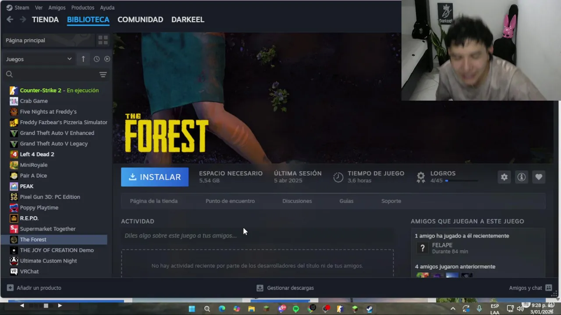Screen dimensions: 561x315
Task: Switch to Steam taskbar icon
Action: (369, 309)
